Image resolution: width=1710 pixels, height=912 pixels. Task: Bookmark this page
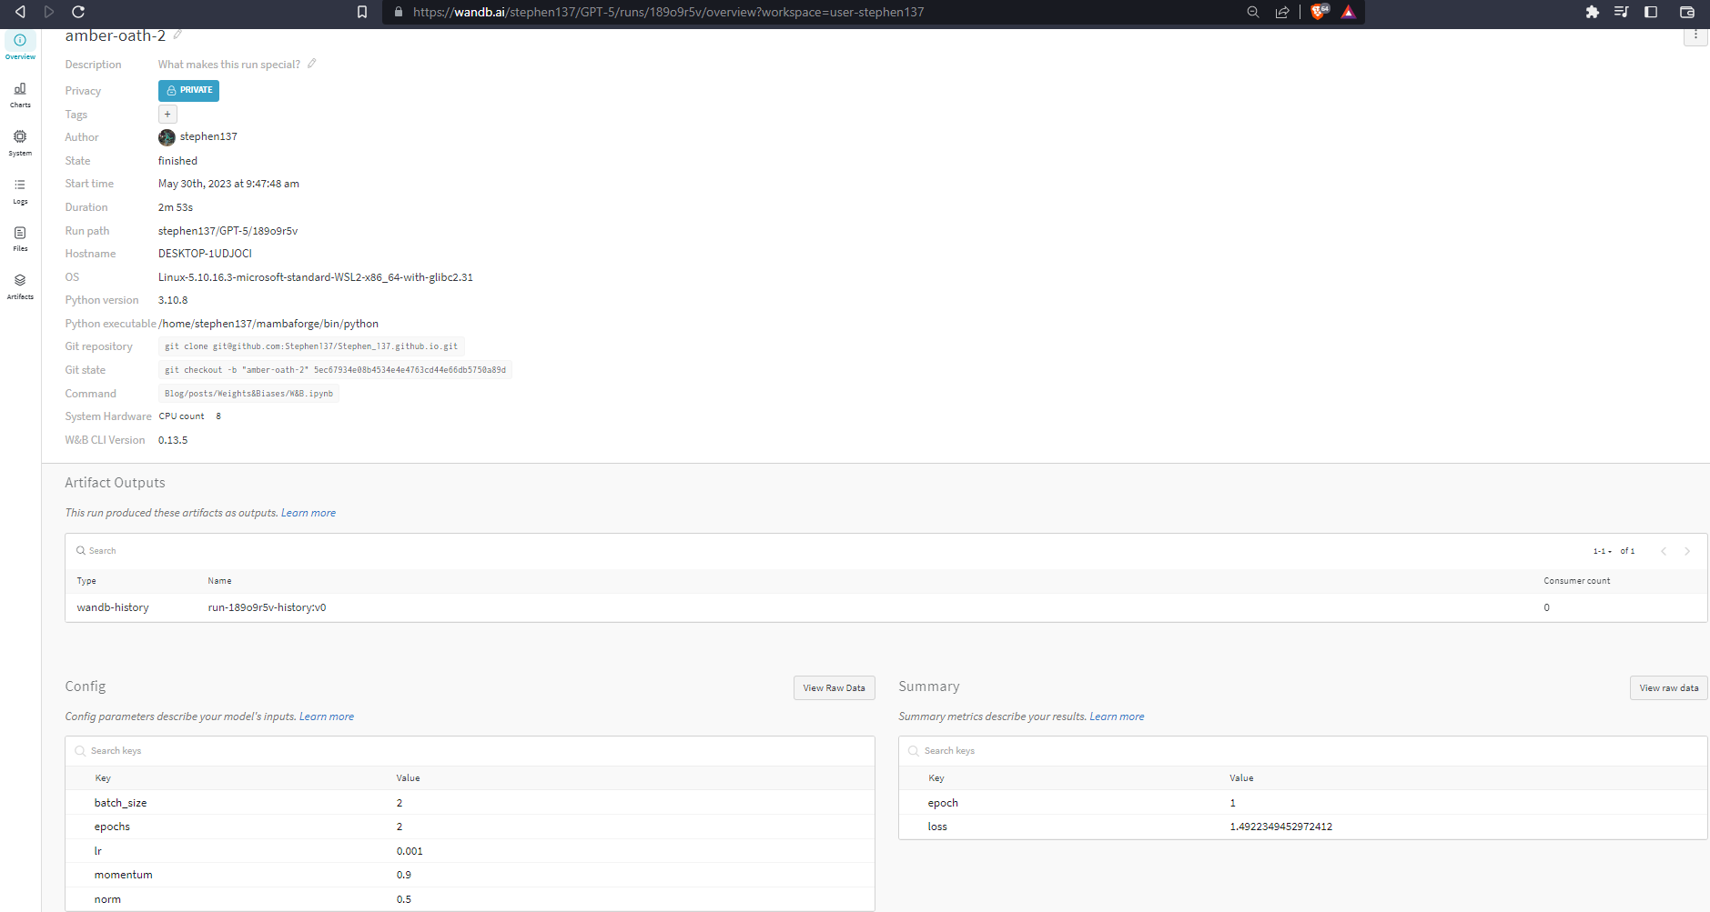pos(362,12)
